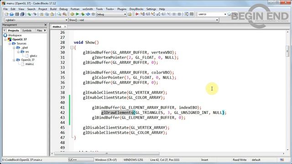Close the main.c editor tab

coord(65,26)
